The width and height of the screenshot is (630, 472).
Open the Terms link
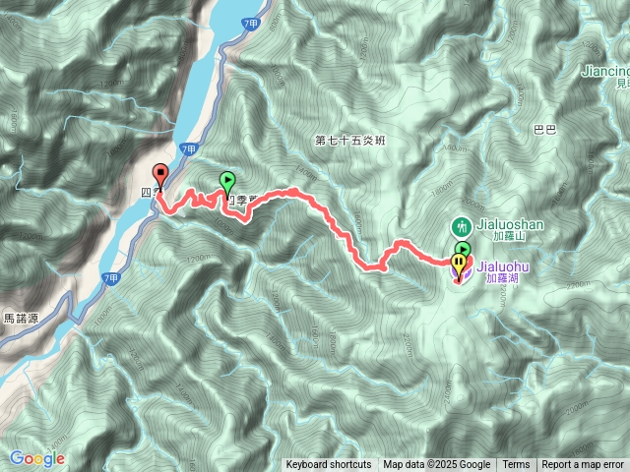pos(516,465)
